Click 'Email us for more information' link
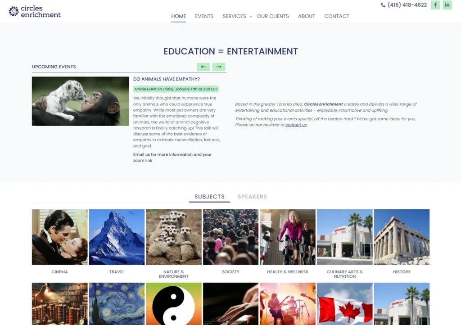This screenshot has width=461, height=325. (172, 155)
